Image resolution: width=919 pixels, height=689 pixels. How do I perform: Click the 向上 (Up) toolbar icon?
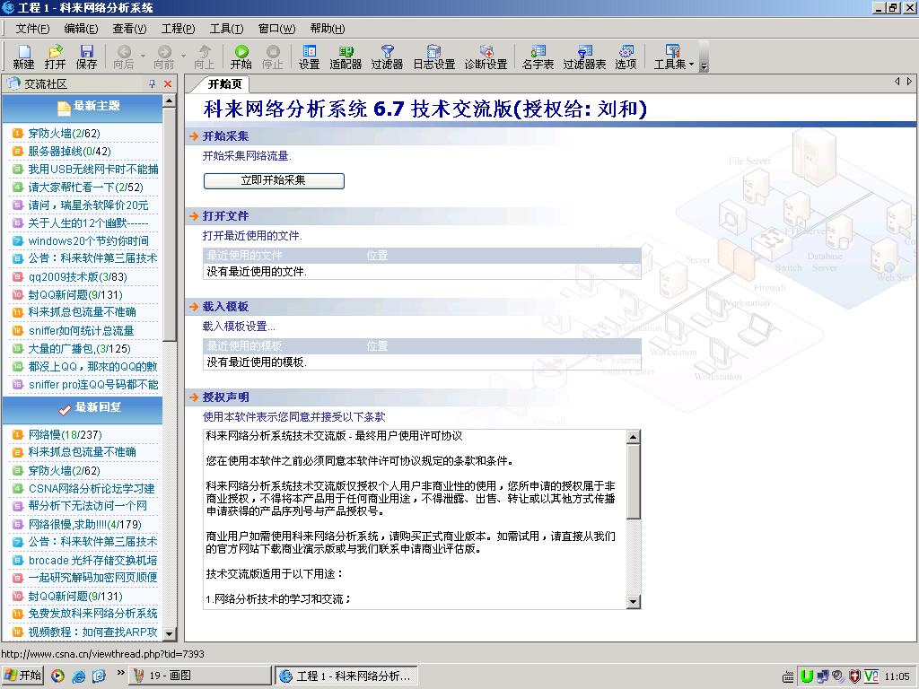[204, 57]
